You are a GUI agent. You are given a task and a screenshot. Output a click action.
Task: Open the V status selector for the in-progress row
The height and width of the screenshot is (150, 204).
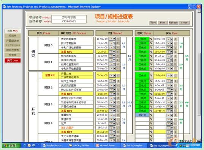click(x=151, y=115)
